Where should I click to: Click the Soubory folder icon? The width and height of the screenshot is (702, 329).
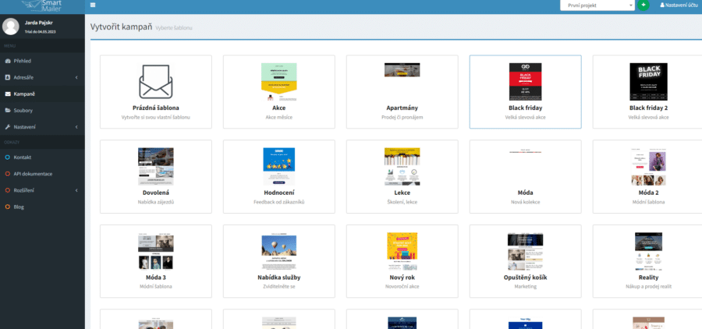(x=8, y=110)
